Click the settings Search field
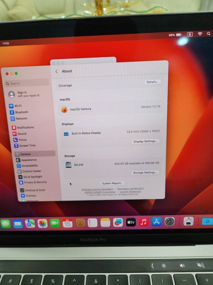 tap(27, 83)
